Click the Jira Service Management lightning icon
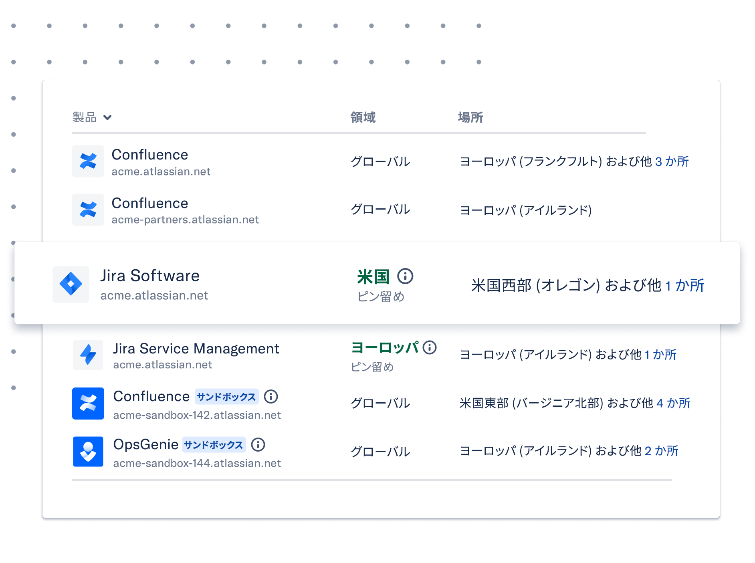The height and width of the screenshot is (563, 755). point(88,355)
